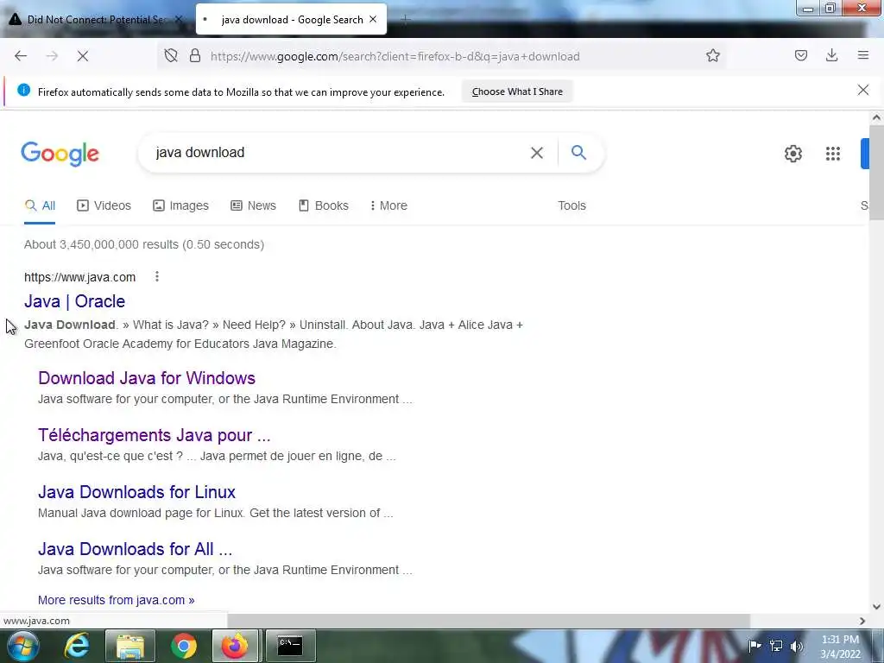Open the network tray icon
This screenshot has height=663, width=884.
click(776, 646)
